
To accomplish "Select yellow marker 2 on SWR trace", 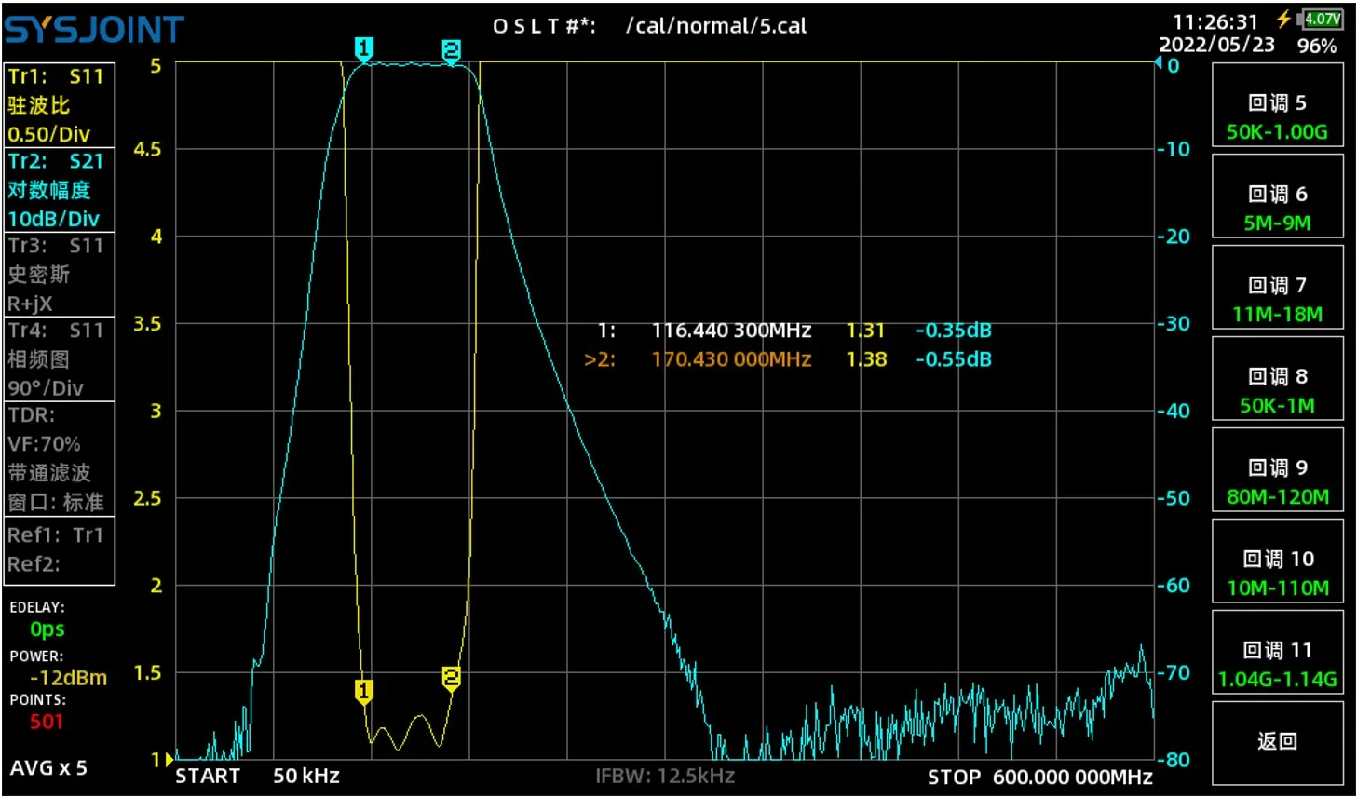I will click(x=451, y=679).
